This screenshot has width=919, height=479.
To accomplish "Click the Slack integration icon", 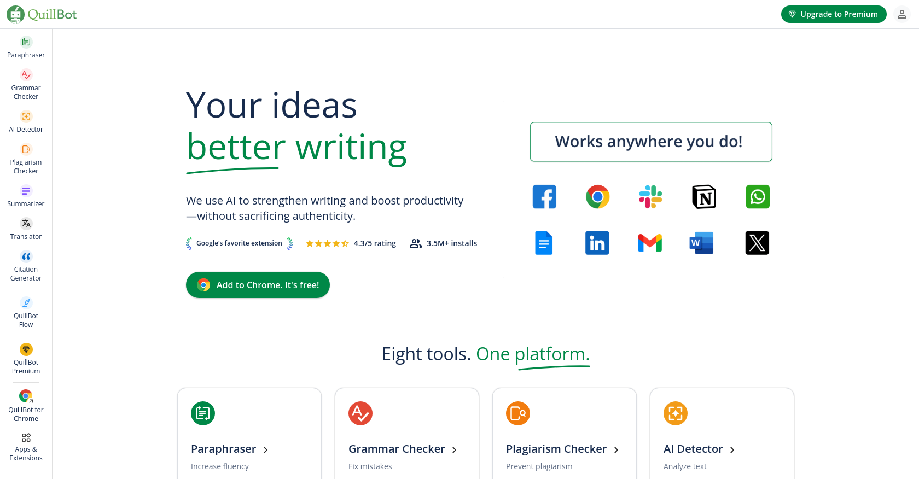I will tap(650, 196).
